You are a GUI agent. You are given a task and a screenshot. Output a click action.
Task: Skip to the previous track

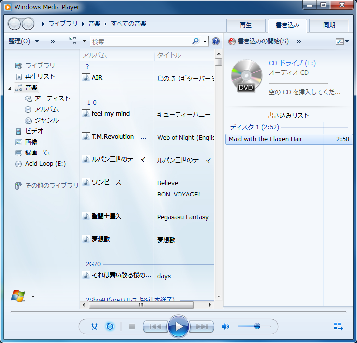(x=156, y=327)
